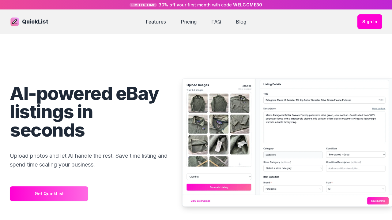This screenshot has height=220, width=392.
Task: Expand the Select a store category dropdown
Action: coord(293,168)
